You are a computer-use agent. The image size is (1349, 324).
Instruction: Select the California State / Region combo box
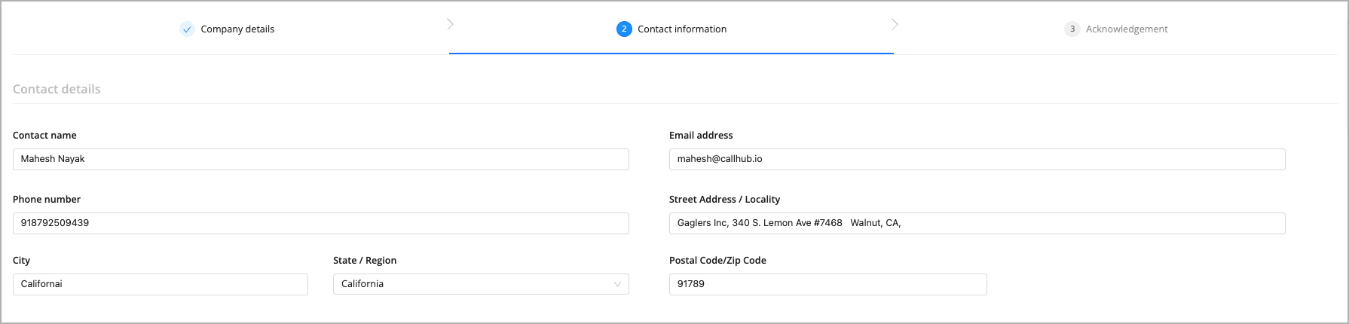point(481,284)
